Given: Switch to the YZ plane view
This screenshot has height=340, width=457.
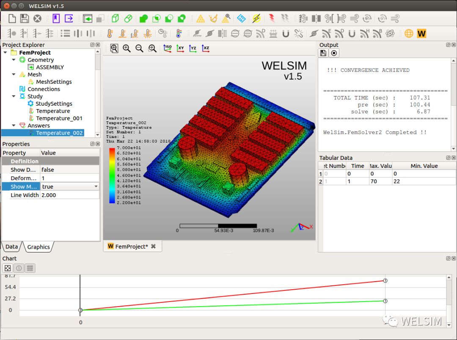Looking at the screenshot, I should tap(193, 48).
